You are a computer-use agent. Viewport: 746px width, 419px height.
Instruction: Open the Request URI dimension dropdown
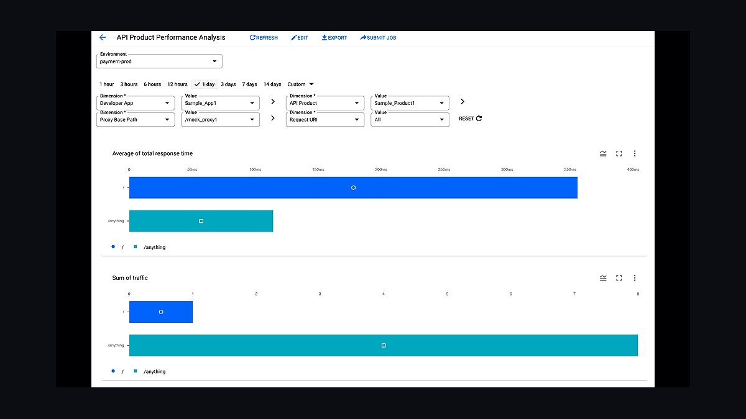pyautogui.click(x=325, y=119)
